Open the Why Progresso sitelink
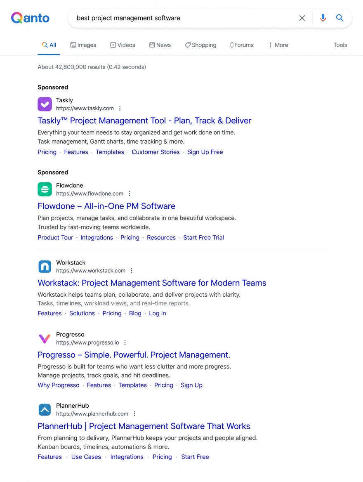This screenshot has height=482, width=363. [59, 385]
